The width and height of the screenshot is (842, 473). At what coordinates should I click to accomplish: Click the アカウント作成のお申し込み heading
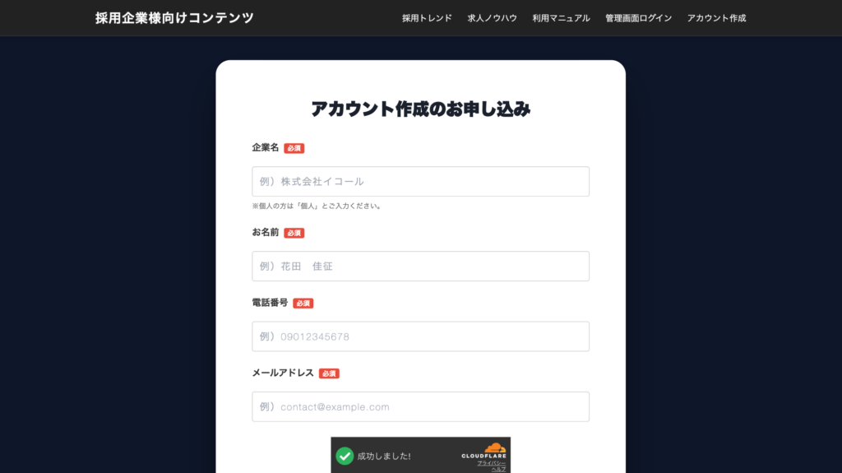[x=420, y=109]
